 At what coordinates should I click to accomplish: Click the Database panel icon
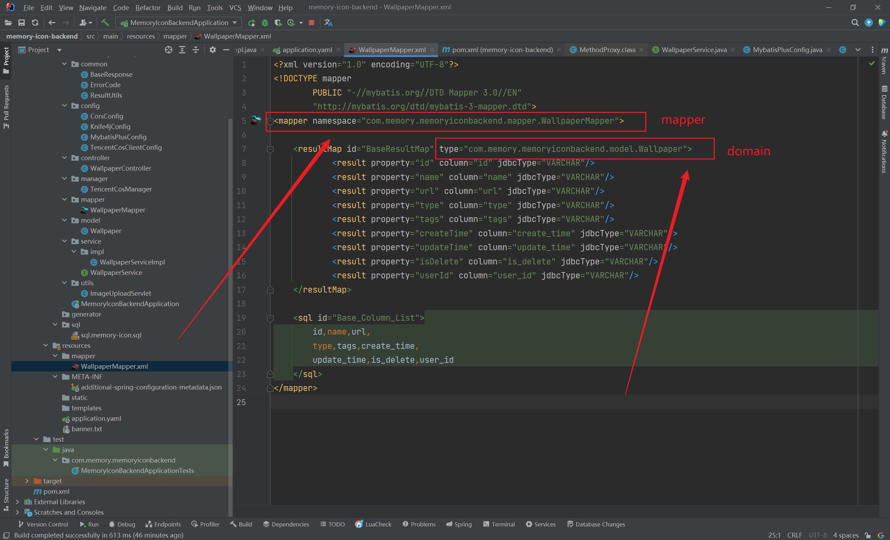(884, 98)
